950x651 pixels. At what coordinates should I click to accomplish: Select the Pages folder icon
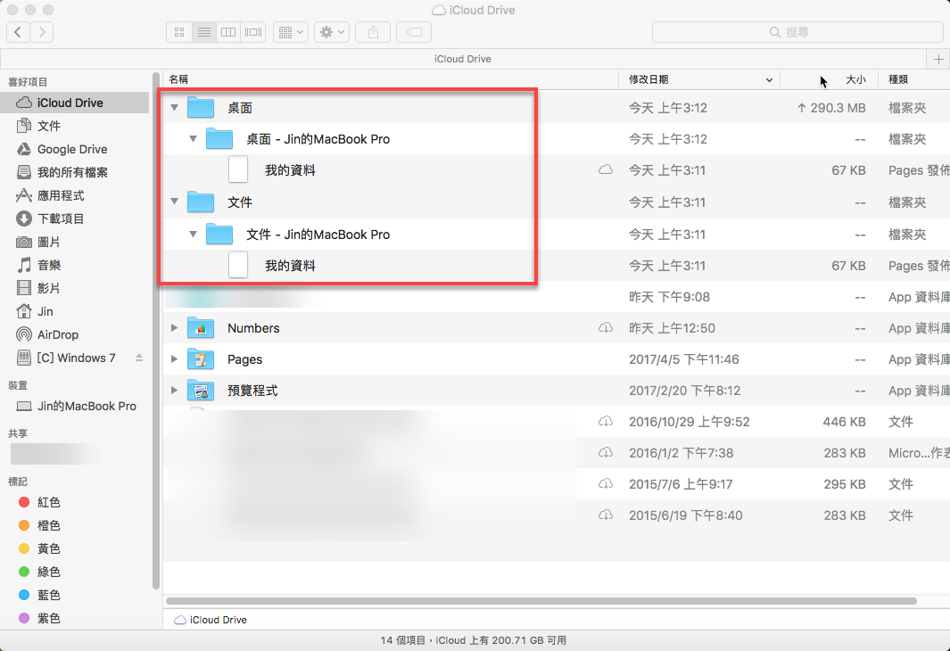pyautogui.click(x=201, y=359)
